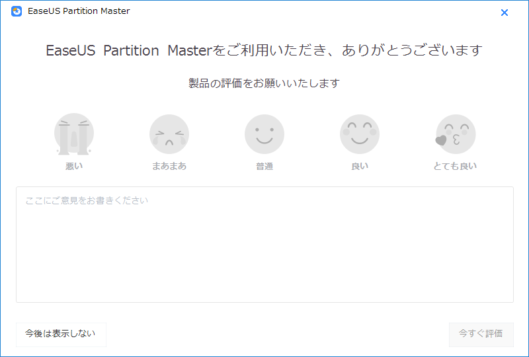This screenshot has height=357, width=529.
Task: Click the 今後は表示しない button
Action: [x=61, y=335]
